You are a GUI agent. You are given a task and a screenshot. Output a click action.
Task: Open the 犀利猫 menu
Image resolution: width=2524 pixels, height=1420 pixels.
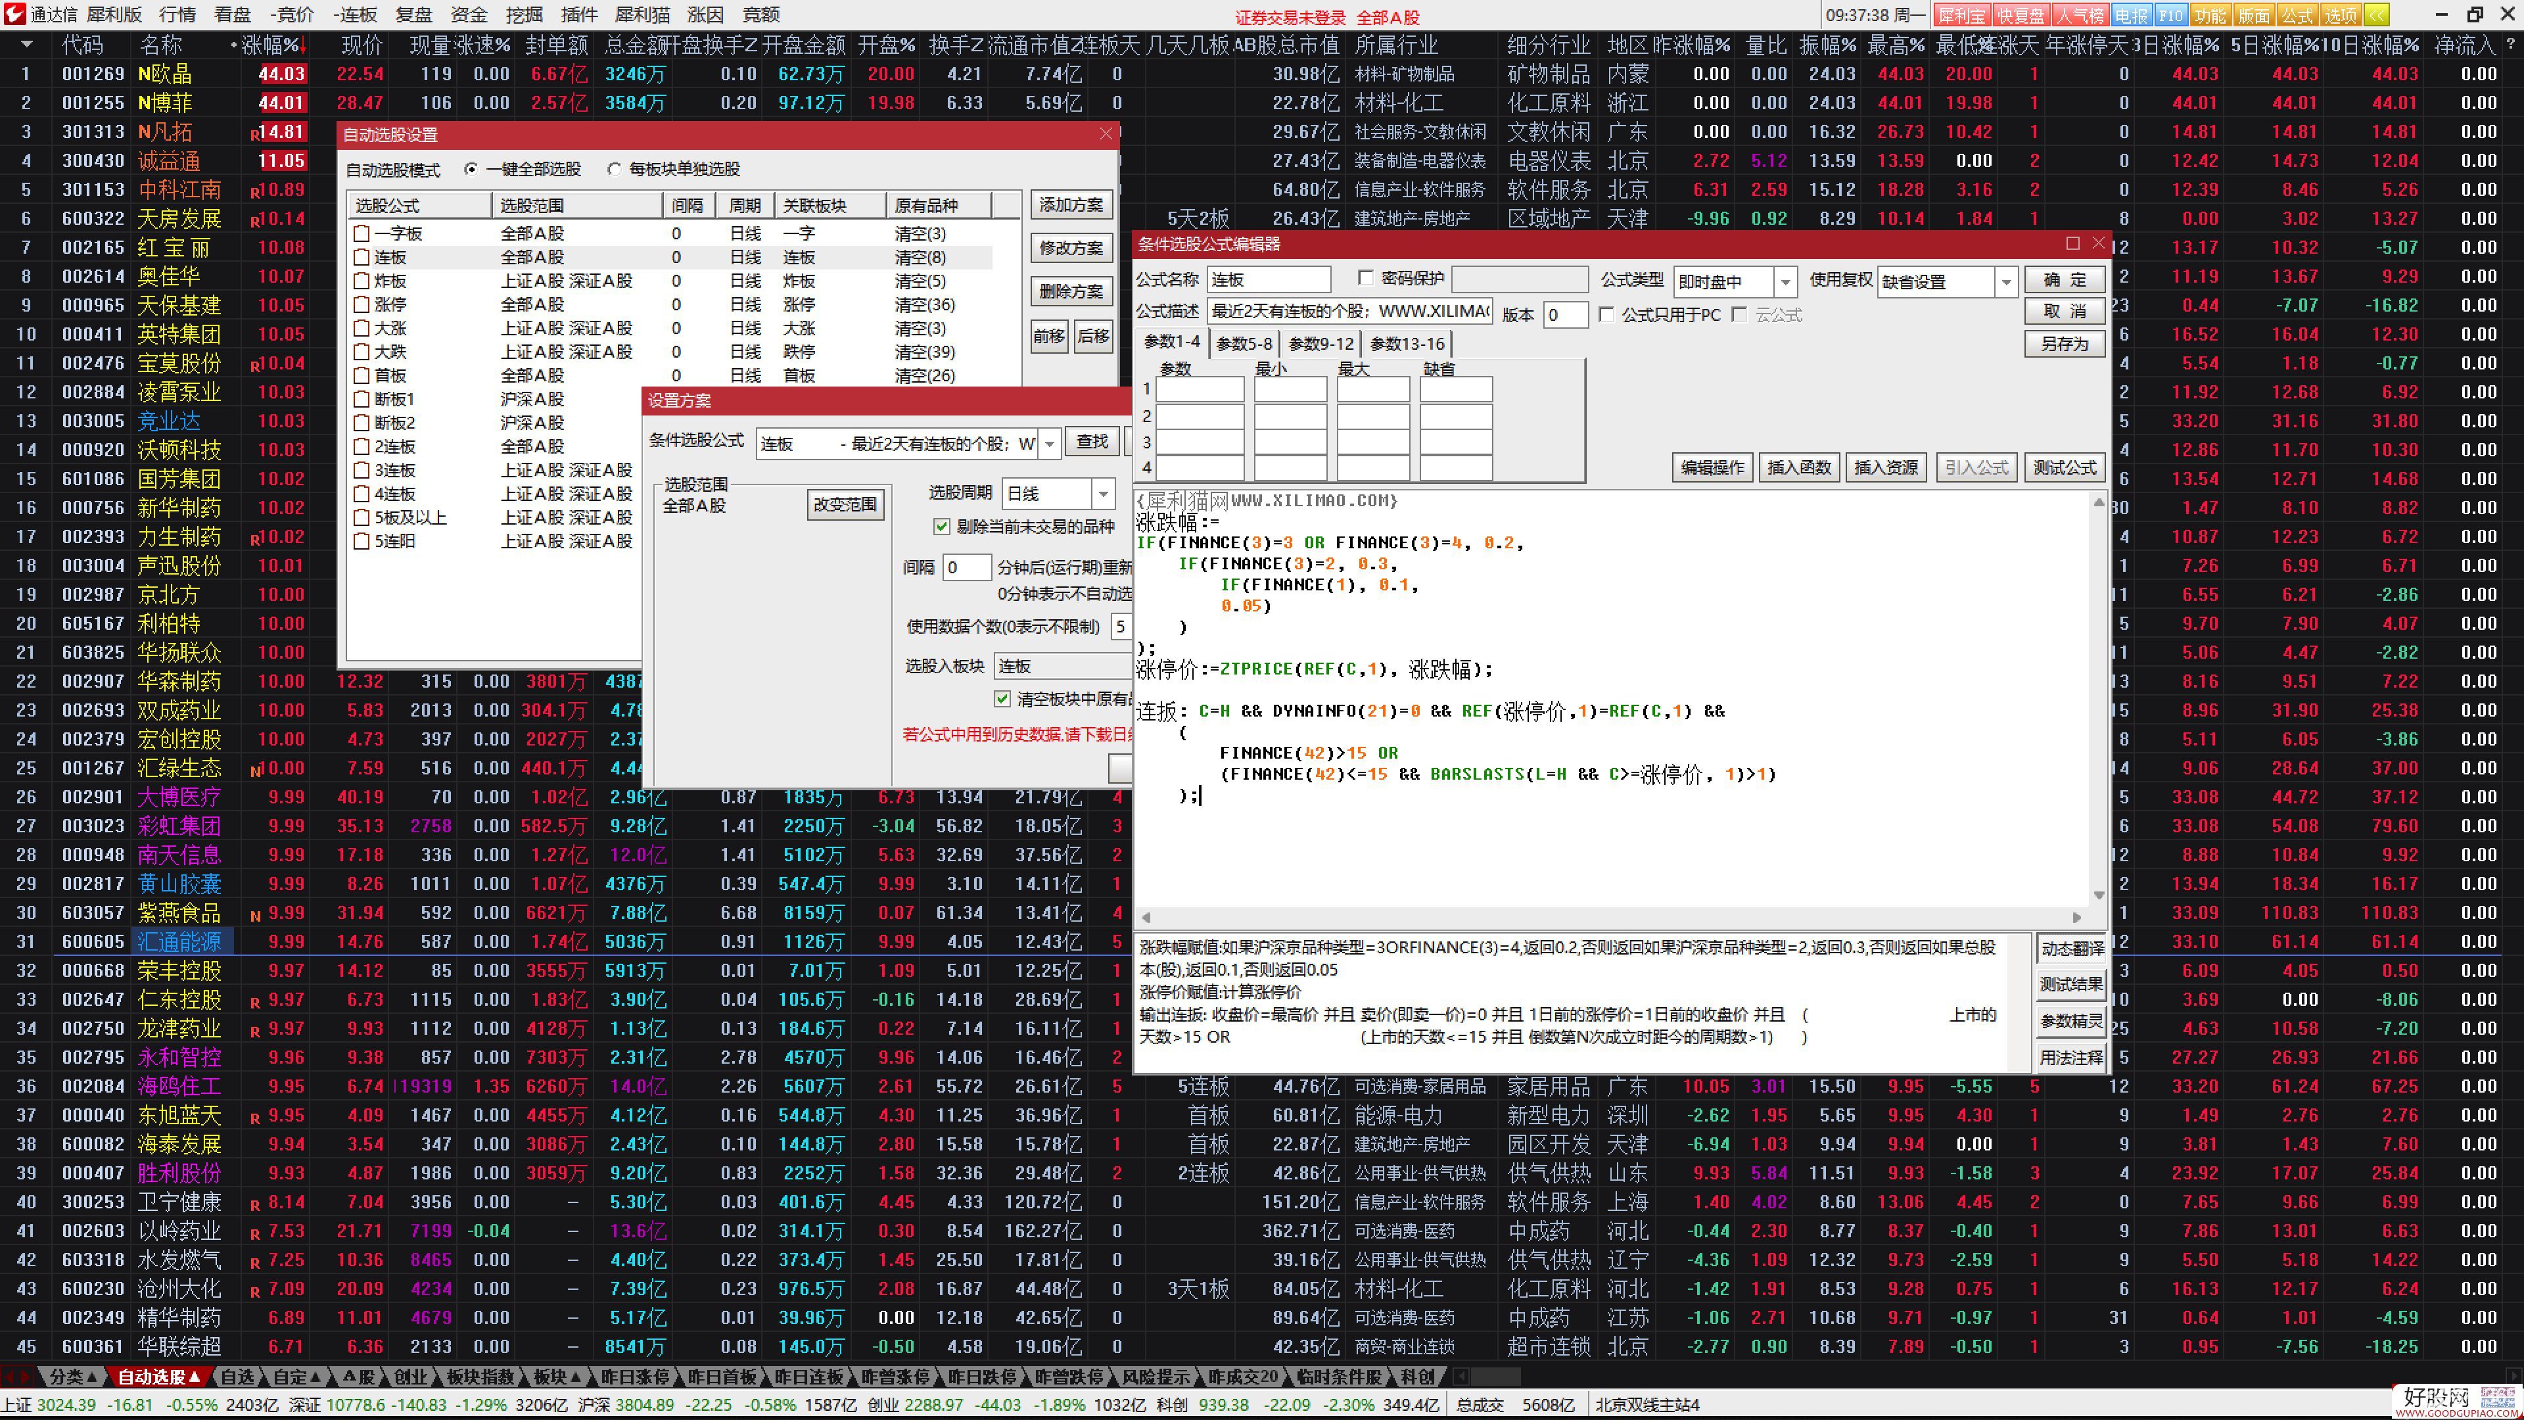click(x=643, y=14)
